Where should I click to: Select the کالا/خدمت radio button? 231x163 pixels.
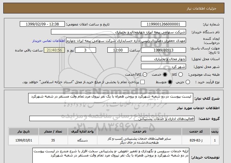tap(145, 74)
